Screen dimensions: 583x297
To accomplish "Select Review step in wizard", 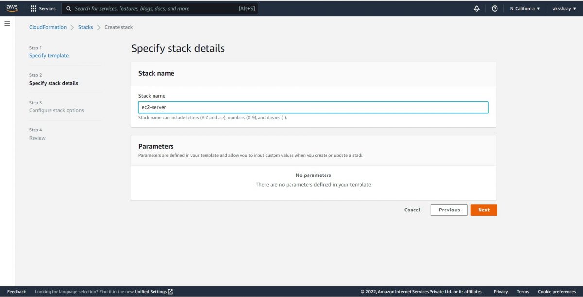I will click(37, 138).
